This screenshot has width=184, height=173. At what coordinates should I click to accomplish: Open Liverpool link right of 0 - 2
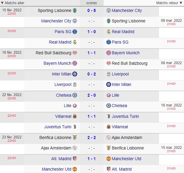click(x=120, y=74)
